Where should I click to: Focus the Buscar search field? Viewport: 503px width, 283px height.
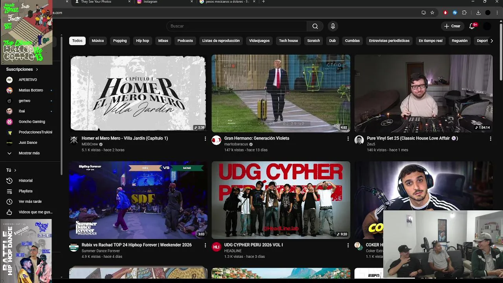click(237, 26)
